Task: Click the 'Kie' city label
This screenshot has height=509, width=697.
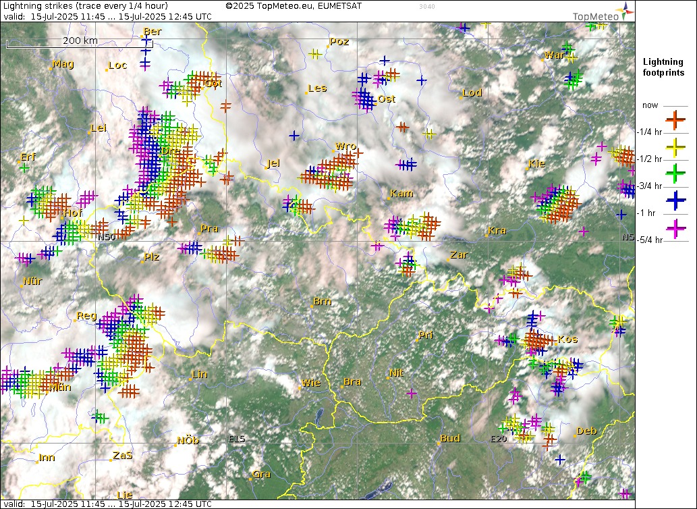Action: (536, 163)
